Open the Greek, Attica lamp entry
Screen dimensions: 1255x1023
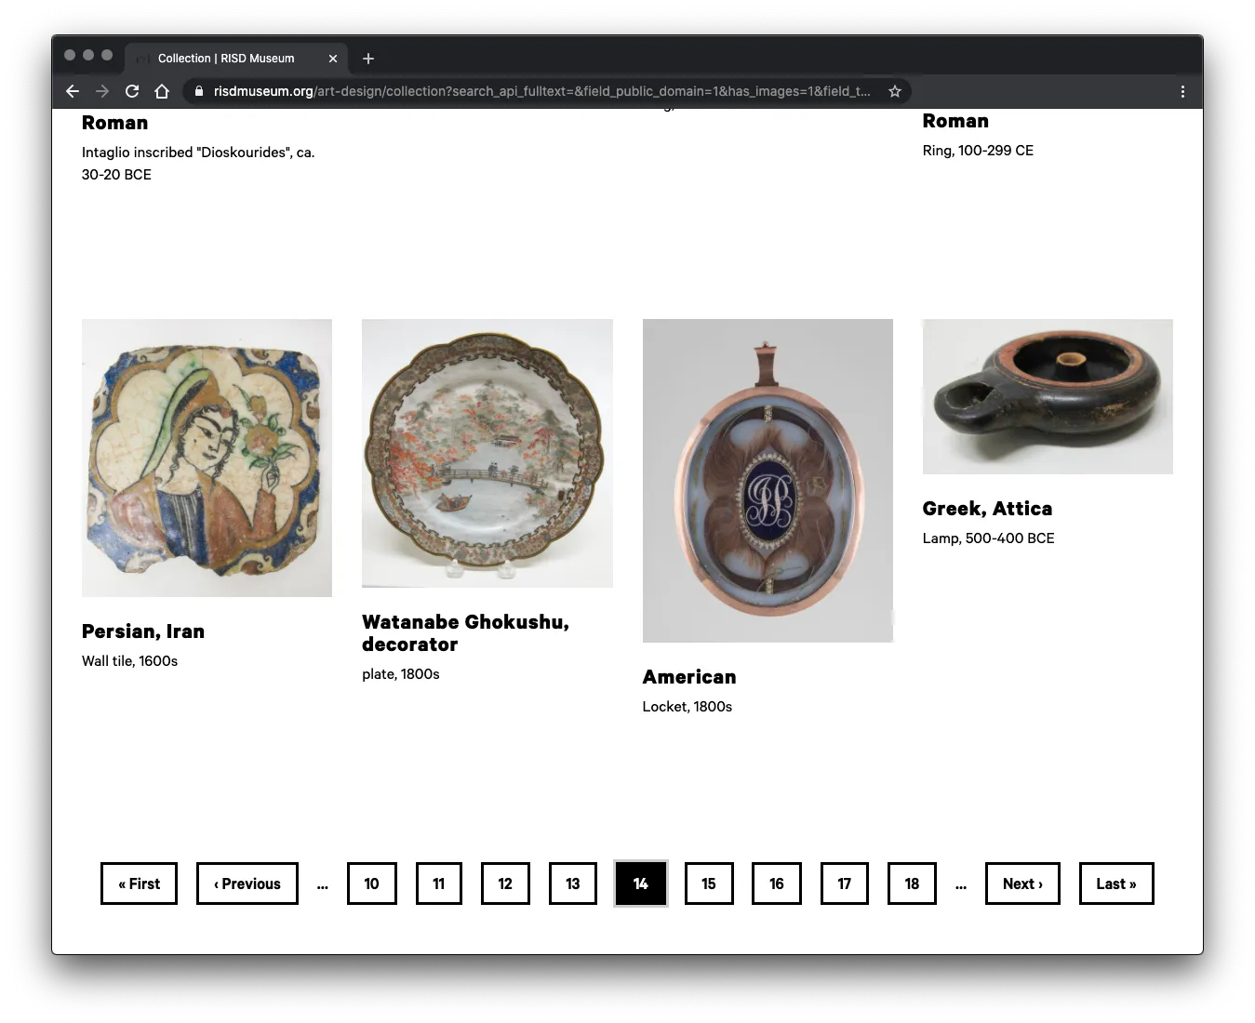[x=987, y=508]
